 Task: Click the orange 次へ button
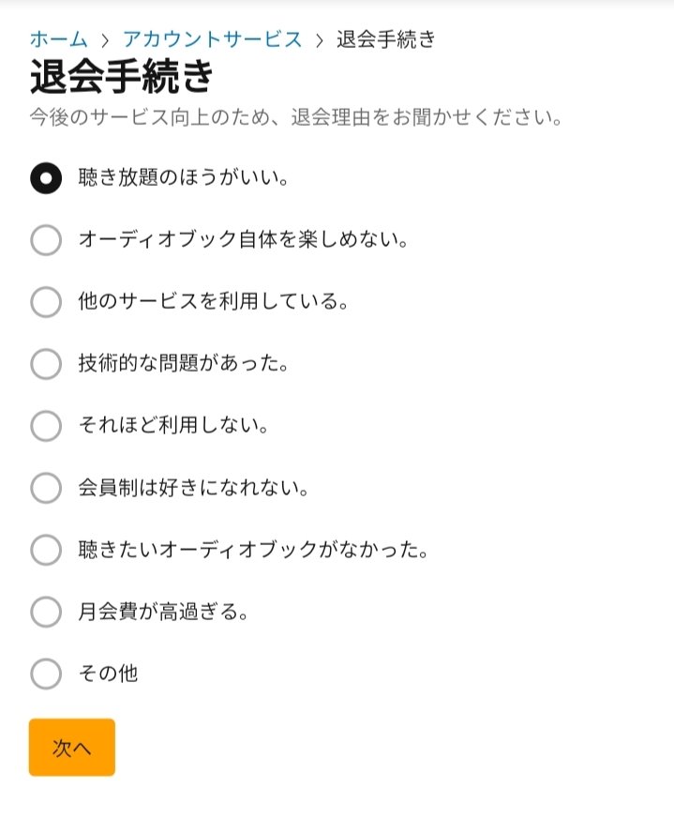[72, 748]
